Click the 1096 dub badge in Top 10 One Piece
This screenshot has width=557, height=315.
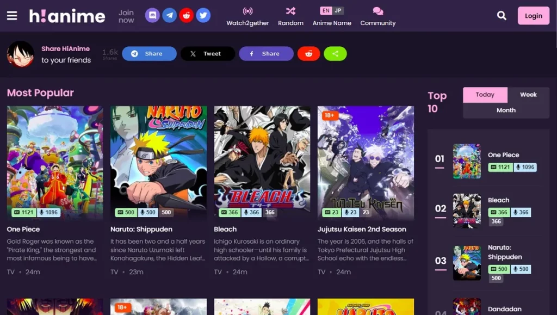(525, 167)
